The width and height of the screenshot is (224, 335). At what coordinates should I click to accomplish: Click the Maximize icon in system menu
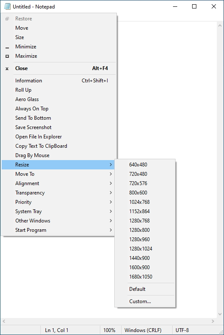[7, 56]
